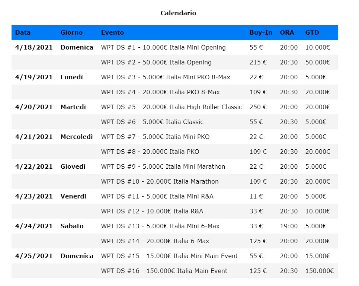The image size is (359, 286).
Task: Select the Lunedì day cell
Action: pos(71,77)
